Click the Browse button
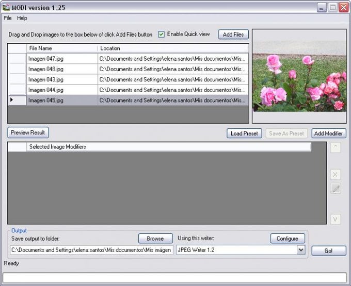The image size is (351, 286). tap(155, 239)
